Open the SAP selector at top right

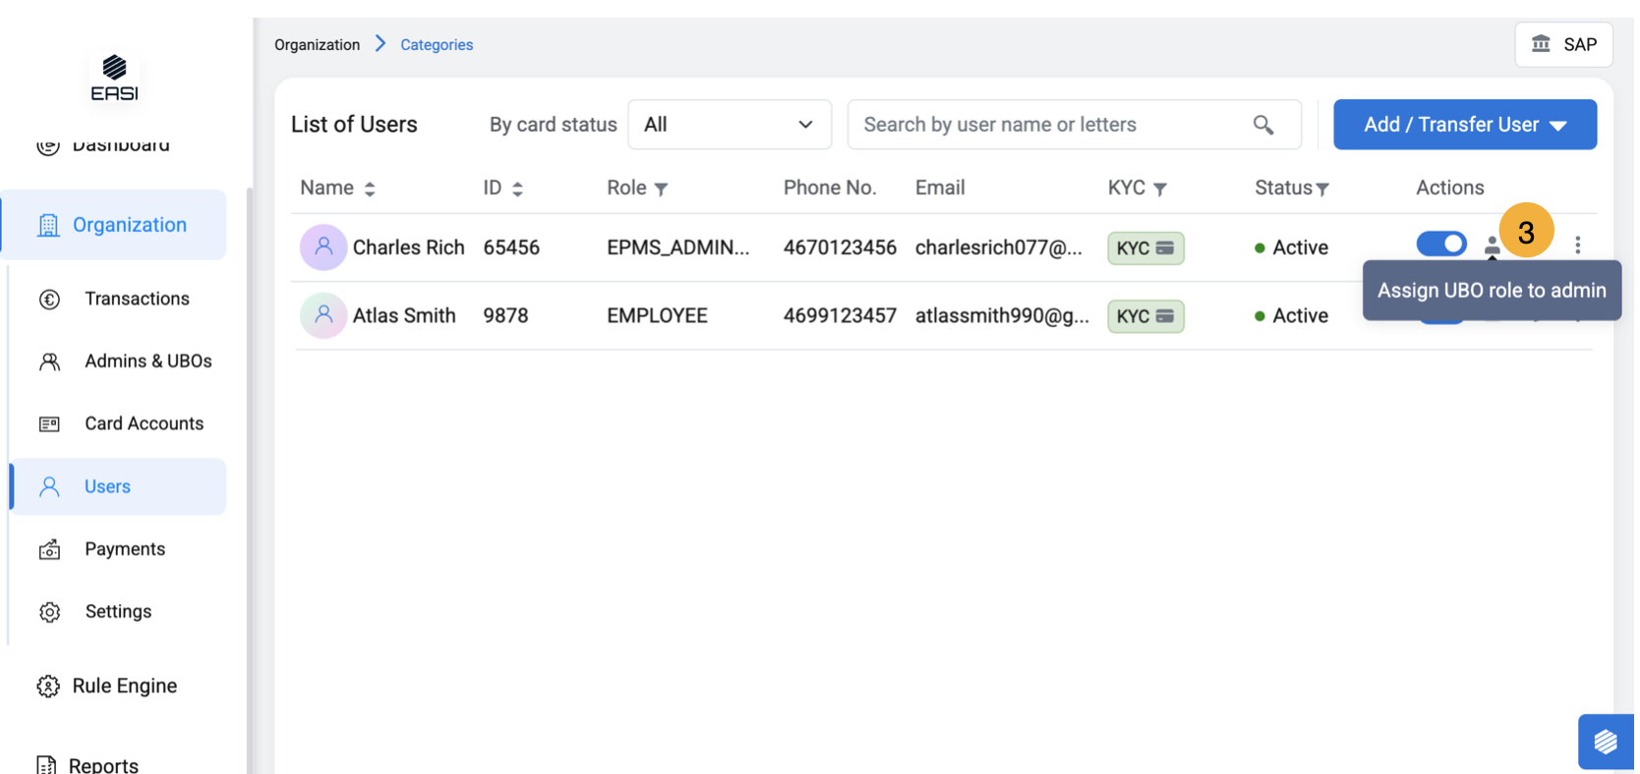click(1563, 44)
